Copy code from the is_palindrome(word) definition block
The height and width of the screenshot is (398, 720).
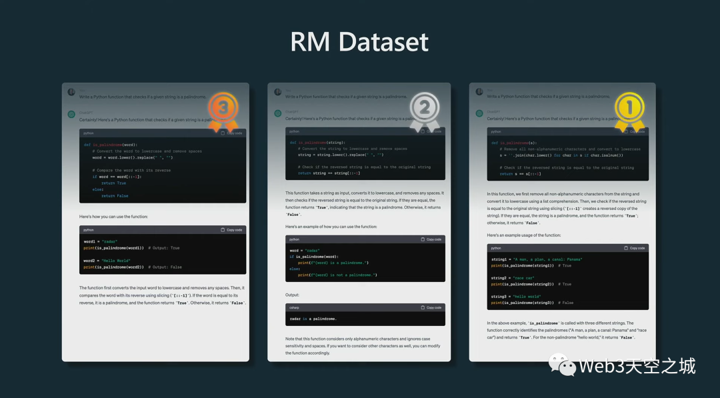point(231,133)
